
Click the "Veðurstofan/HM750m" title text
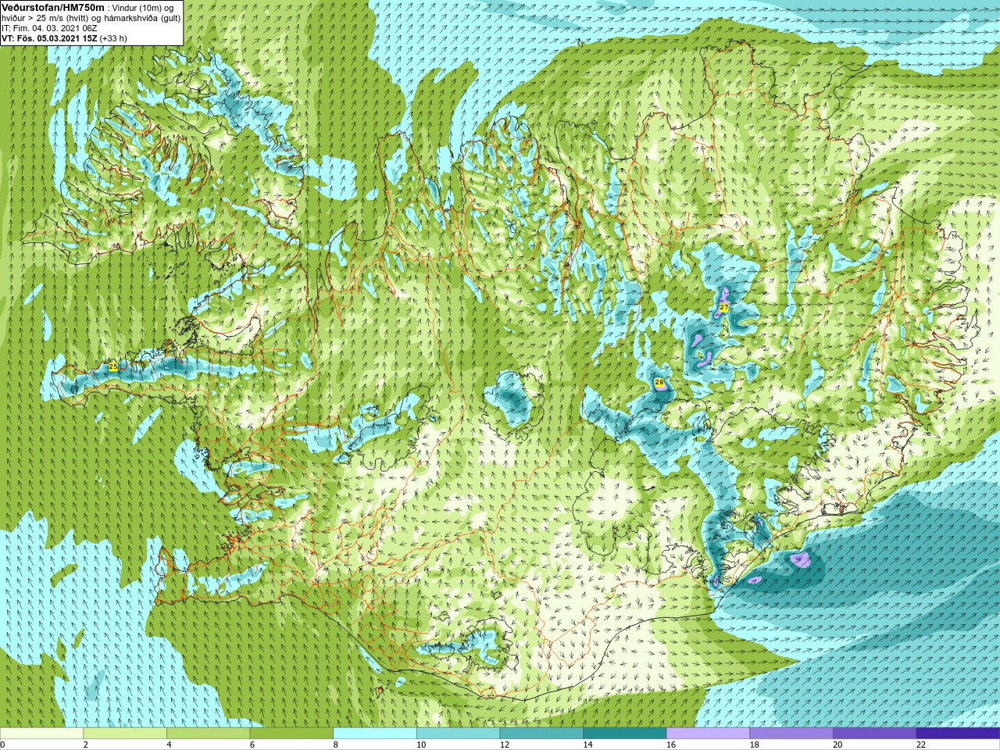tap(53, 7)
